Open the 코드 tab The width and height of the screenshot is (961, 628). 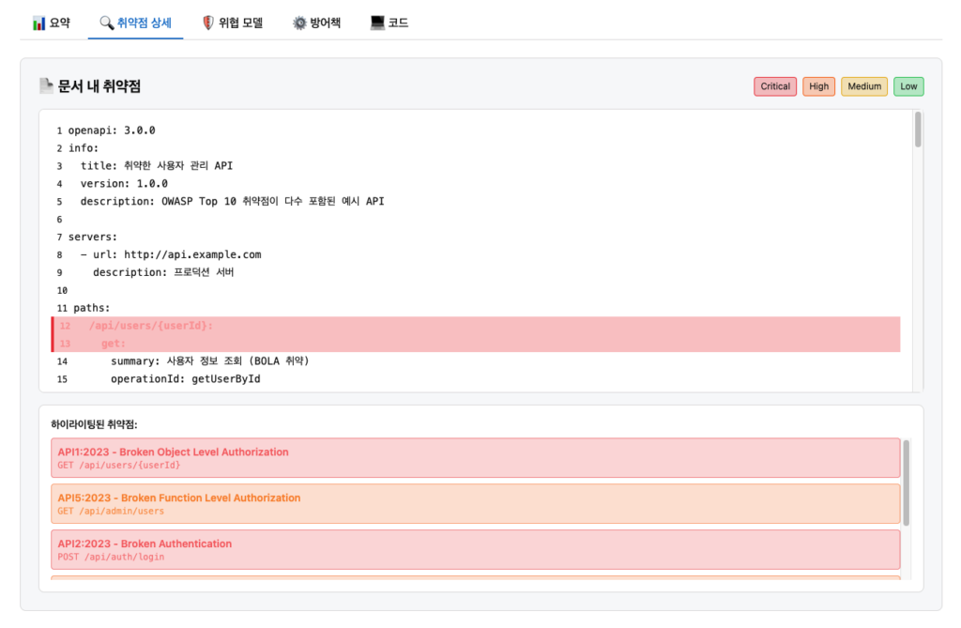click(x=398, y=23)
